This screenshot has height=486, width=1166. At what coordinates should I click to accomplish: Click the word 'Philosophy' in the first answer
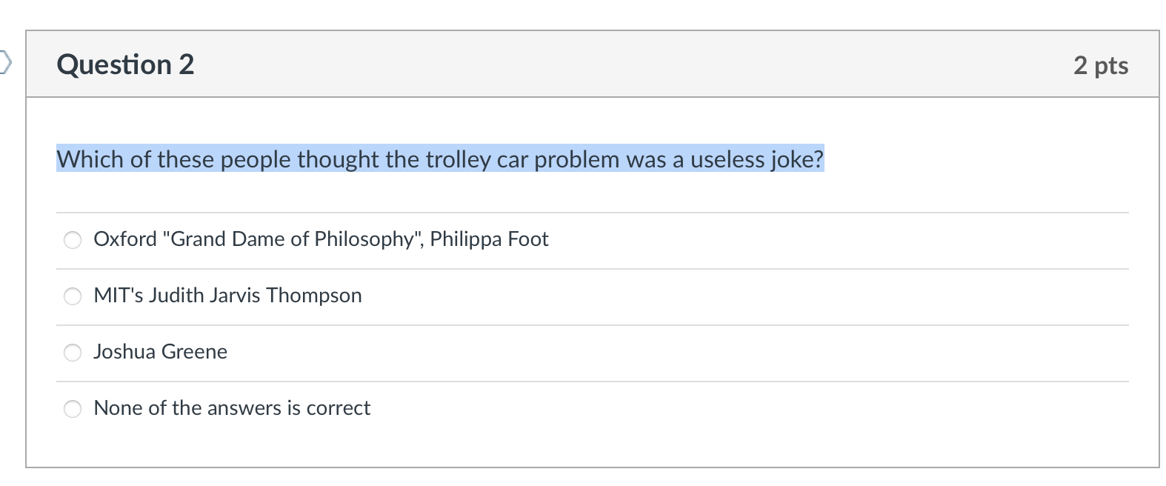point(363,239)
